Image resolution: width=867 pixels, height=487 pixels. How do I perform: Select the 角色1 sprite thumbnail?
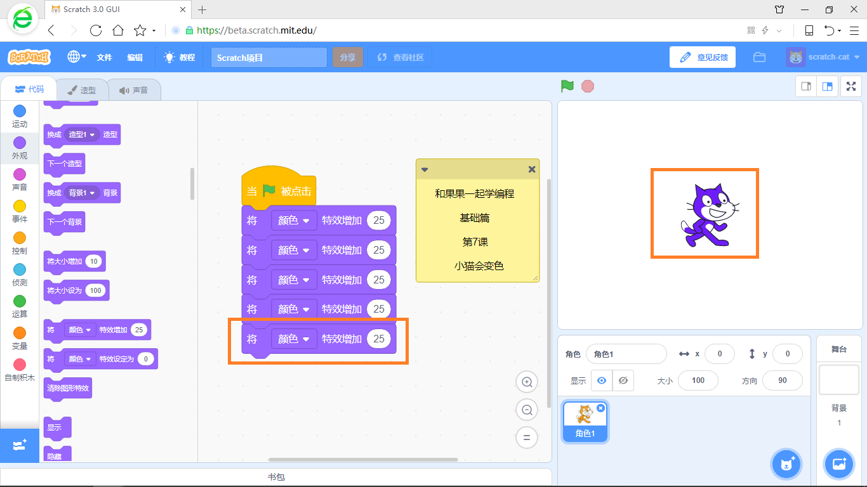(585, 422)
